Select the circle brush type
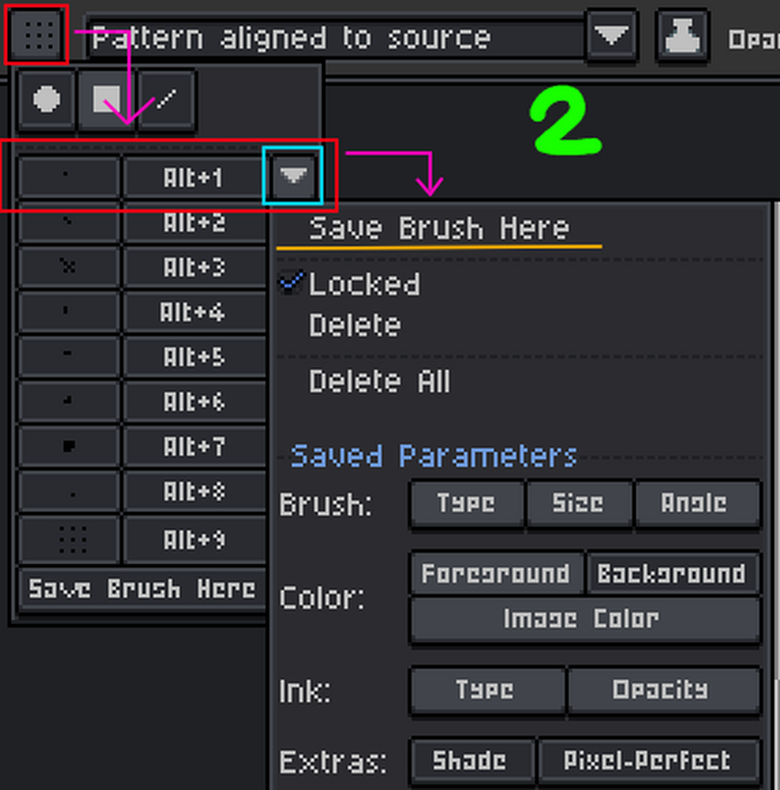The width and height of the screenshot is (780, 790). coord(46,100)
